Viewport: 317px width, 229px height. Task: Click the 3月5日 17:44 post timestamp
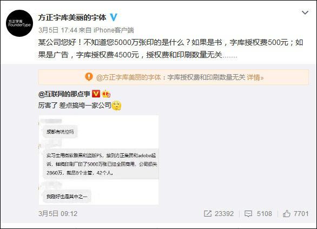pyautogui.click(x=58, y=30)
